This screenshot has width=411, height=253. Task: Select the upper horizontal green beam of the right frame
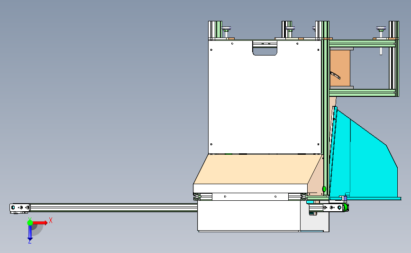(362, 43)
